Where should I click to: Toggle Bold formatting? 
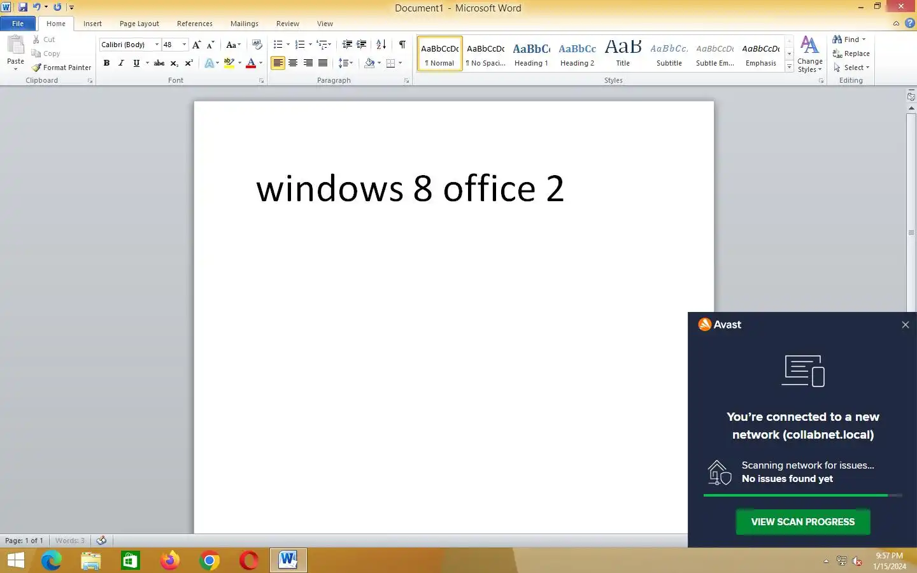tap(106, 63)
